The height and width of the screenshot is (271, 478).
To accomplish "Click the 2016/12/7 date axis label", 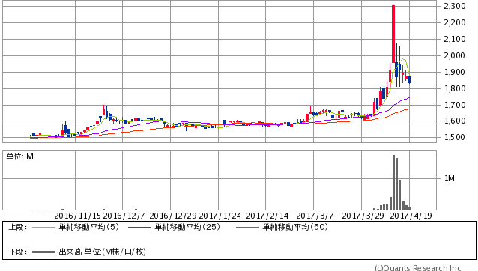I will pyautogui.click(x=124, y=216).
